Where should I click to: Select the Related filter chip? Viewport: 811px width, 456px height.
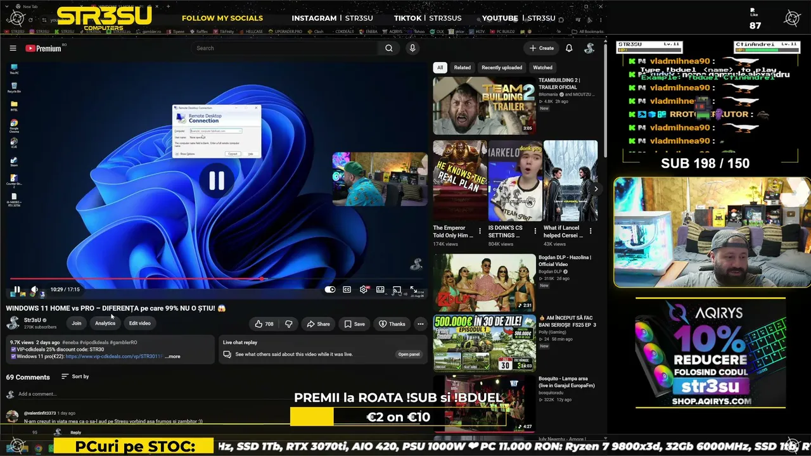[x=462, y=67]
